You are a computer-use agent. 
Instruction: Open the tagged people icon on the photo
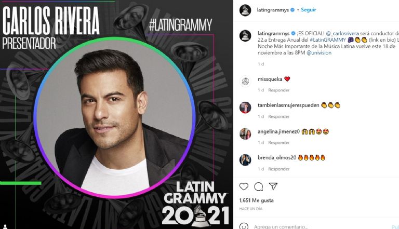click(5, 226)
